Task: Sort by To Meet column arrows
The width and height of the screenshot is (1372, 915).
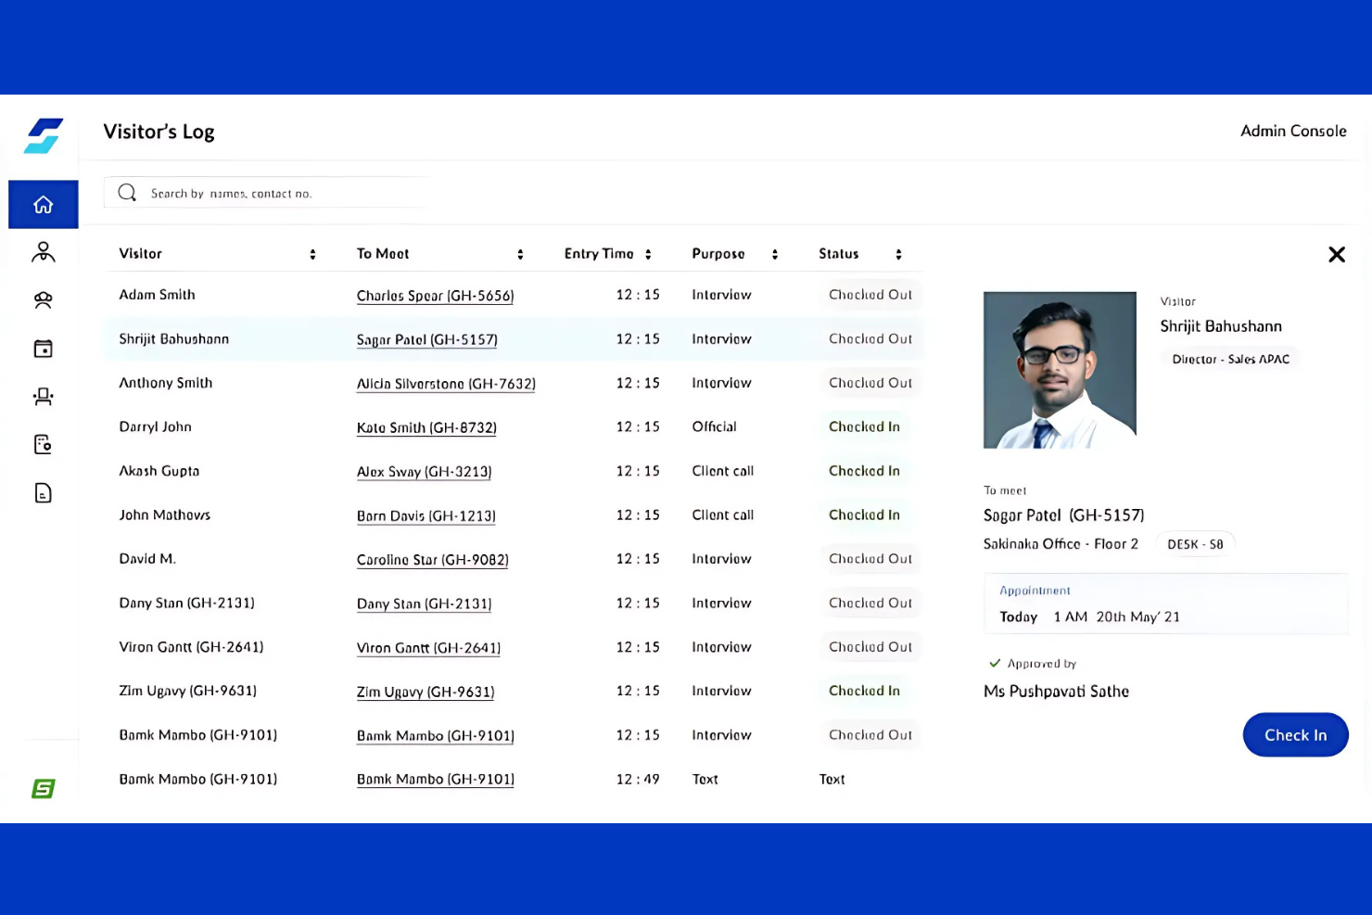Action: pos(520,254)
